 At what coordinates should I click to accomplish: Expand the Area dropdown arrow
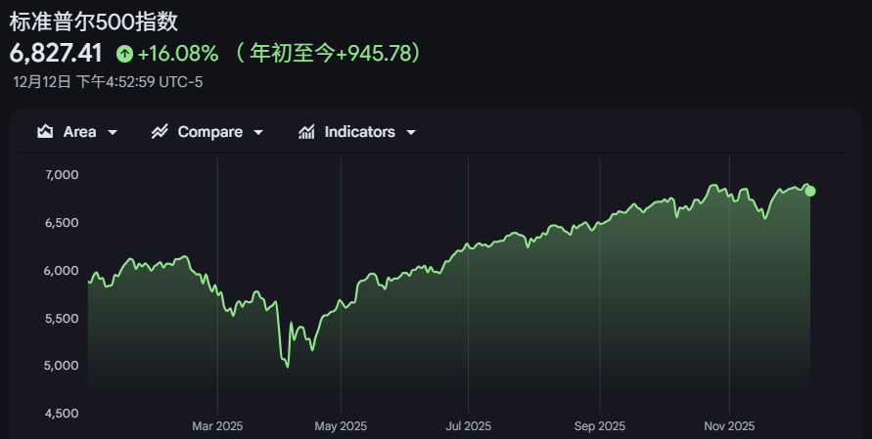(x=113, y=132)
